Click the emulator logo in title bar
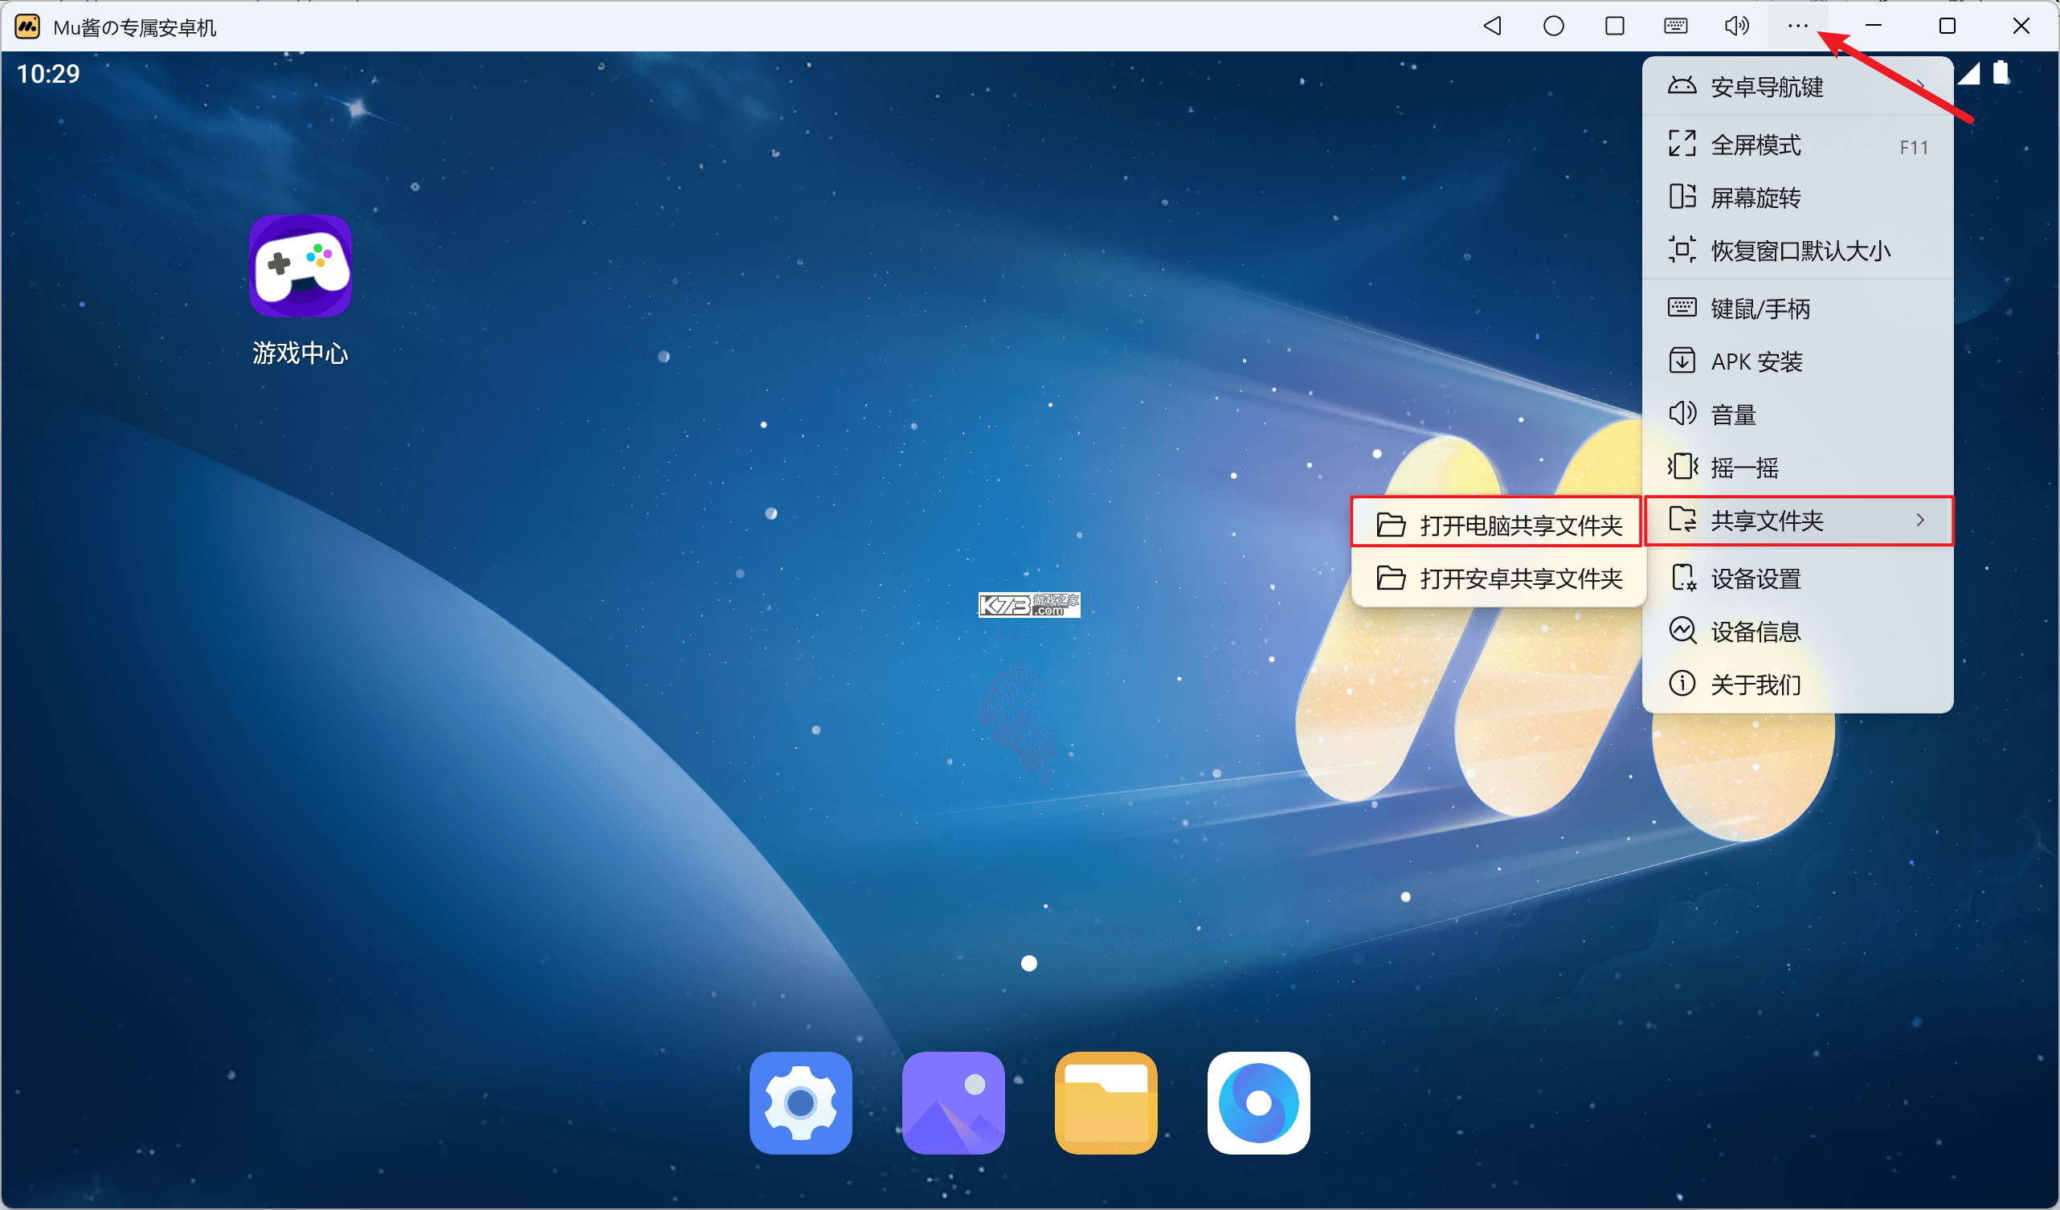This screenshot has width=2060, height=1210. [27, 27]
